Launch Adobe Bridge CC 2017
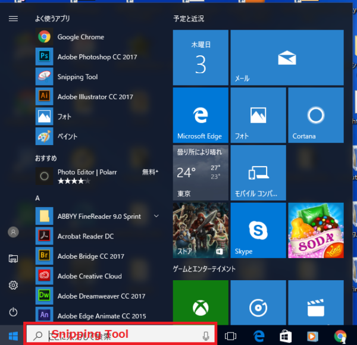Image resolution: width=357 pixels, height=345 pixels. click(x=97, y=256)
